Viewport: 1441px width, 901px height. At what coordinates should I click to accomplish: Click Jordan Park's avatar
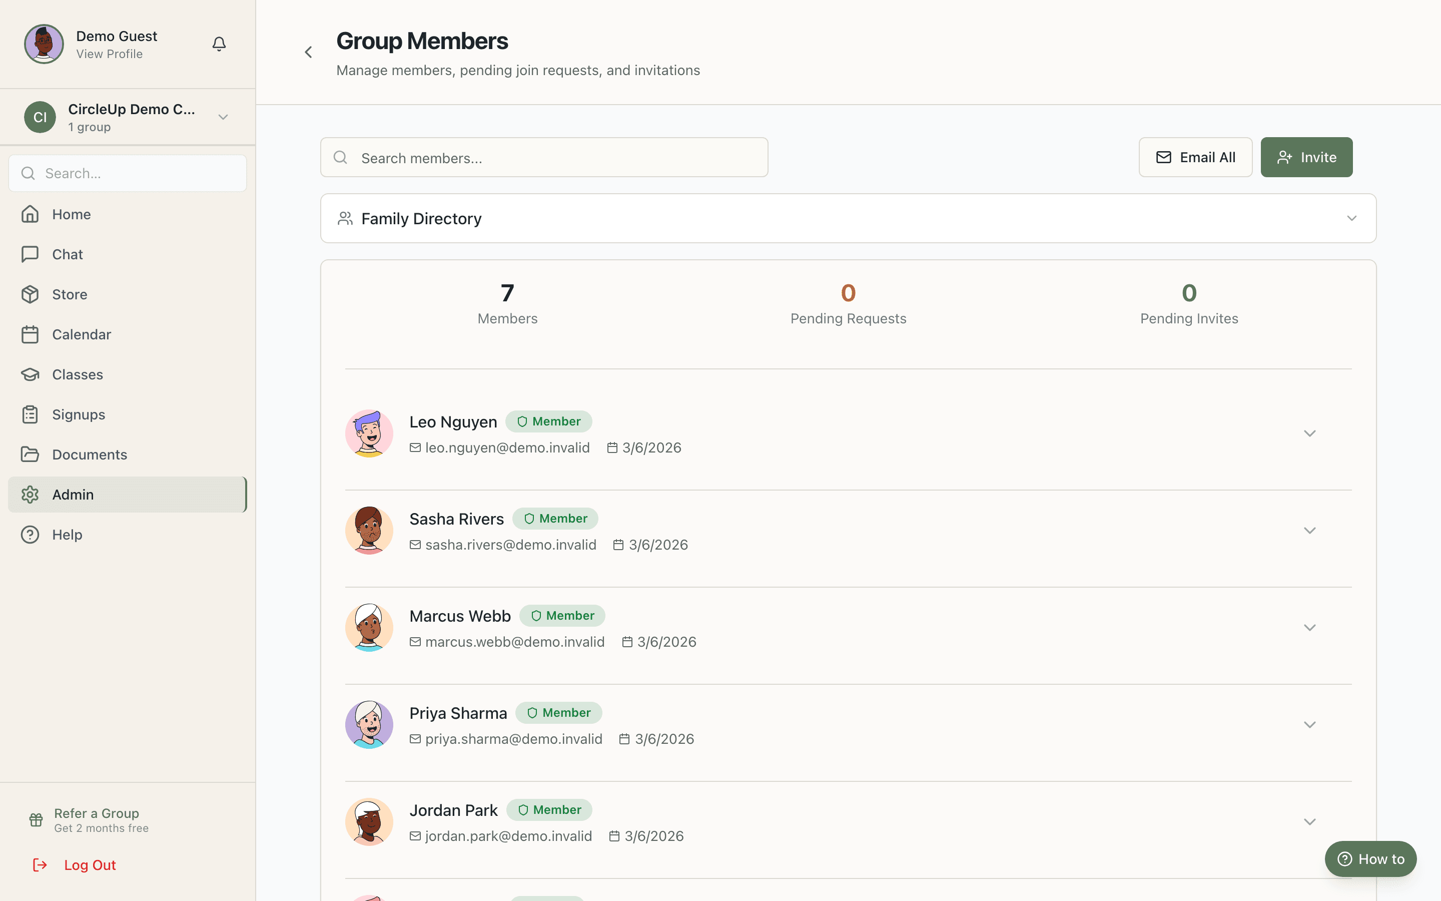coord(369,822)
